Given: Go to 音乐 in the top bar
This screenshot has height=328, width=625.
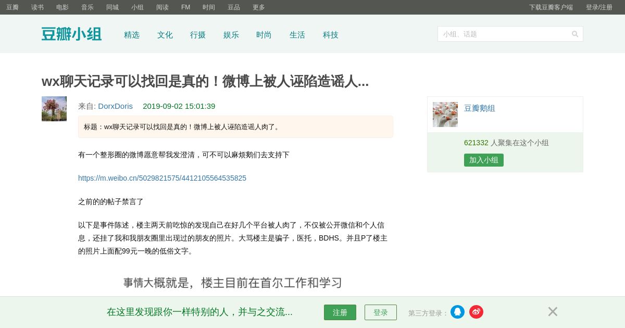Looking at the screenshot, I should [x=87, y=7].
